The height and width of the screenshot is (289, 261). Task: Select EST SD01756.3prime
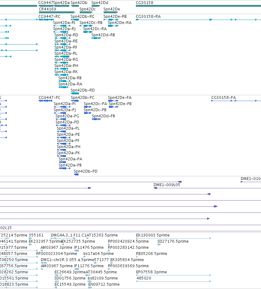pyautogui.click(x=70, y=278)
